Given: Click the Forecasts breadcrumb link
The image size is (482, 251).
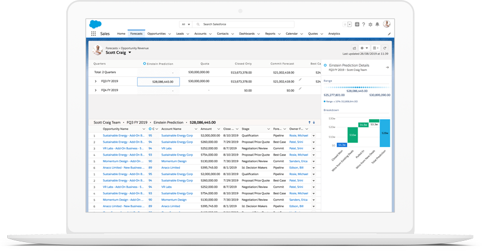Looking at the screenshot, I should [x=111, y=48].
